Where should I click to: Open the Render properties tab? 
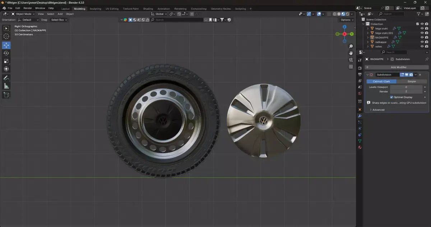360,68
